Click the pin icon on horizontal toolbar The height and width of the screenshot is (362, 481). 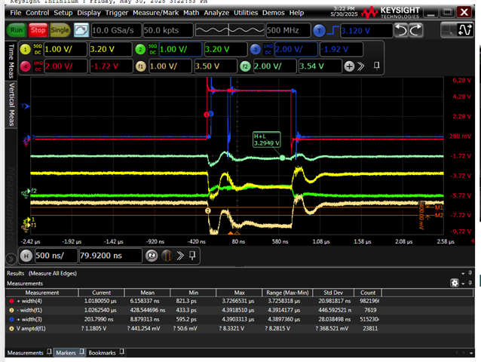(x=192, y=255)
